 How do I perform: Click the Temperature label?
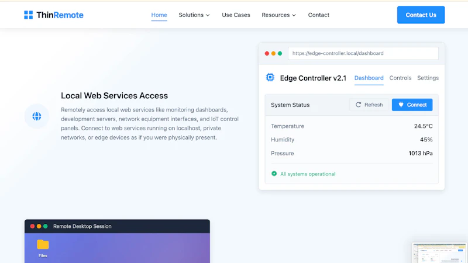pyautogui.click(x=287, y=126)
